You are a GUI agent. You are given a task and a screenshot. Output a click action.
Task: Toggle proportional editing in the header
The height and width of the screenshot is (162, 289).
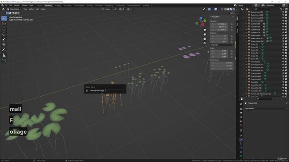point(128,9)
